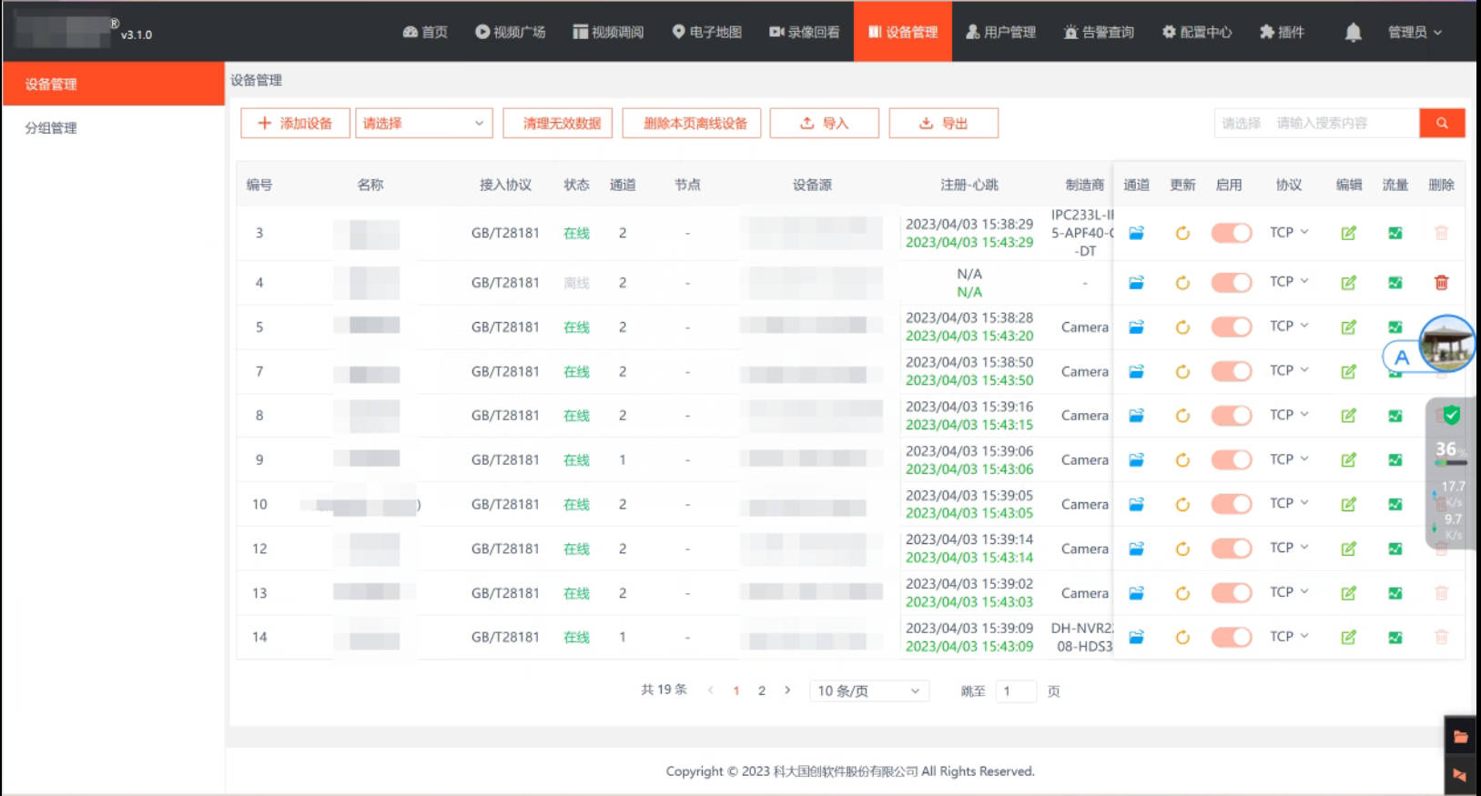
Task: Change protocol via TCP dropdown for device 9
Action: pos(1289,459)
